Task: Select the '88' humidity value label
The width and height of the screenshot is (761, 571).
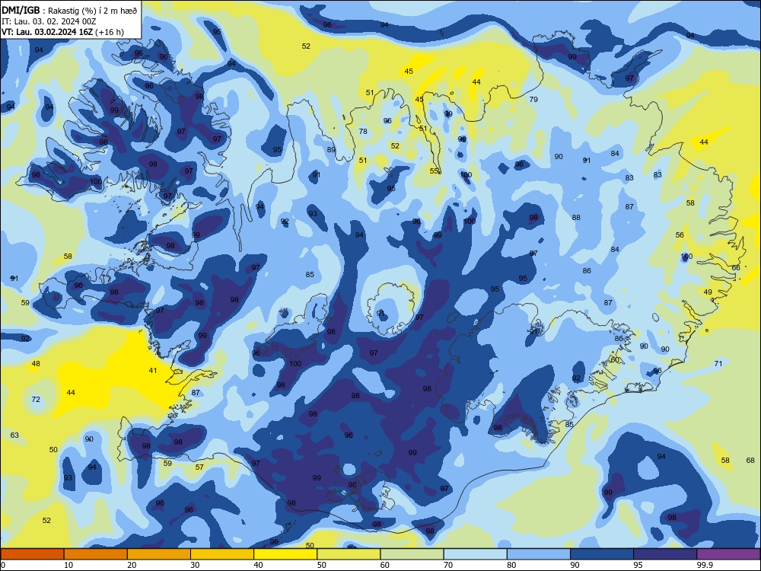Action: click(576, 218)
